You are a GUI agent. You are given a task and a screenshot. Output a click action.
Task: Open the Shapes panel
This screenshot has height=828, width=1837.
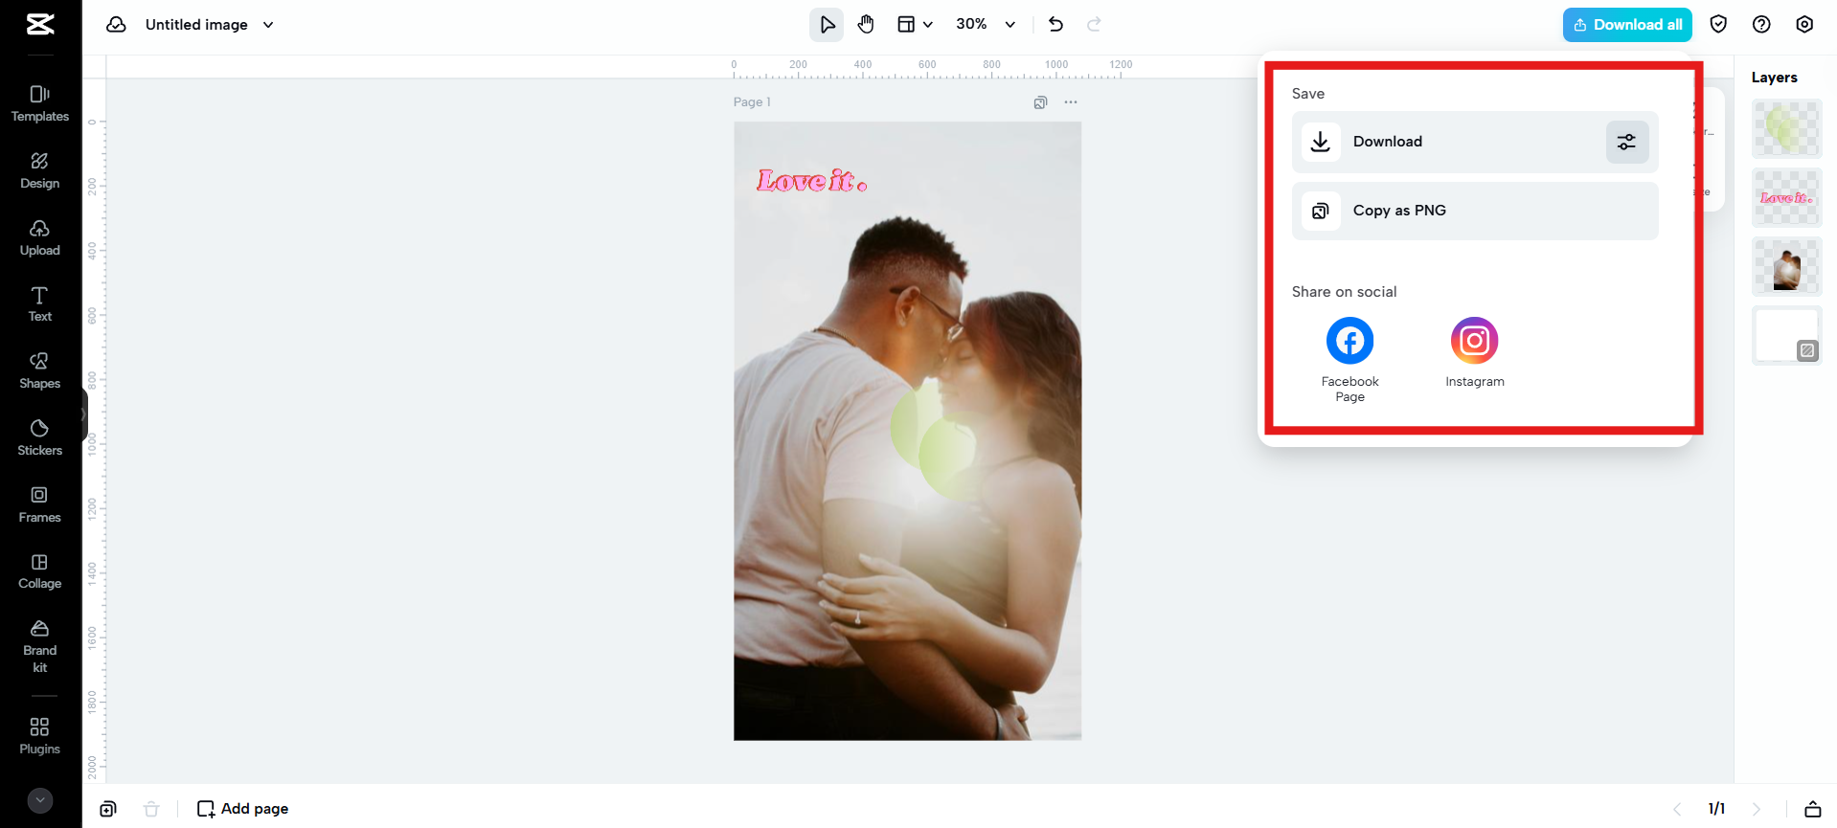(40, 371)
